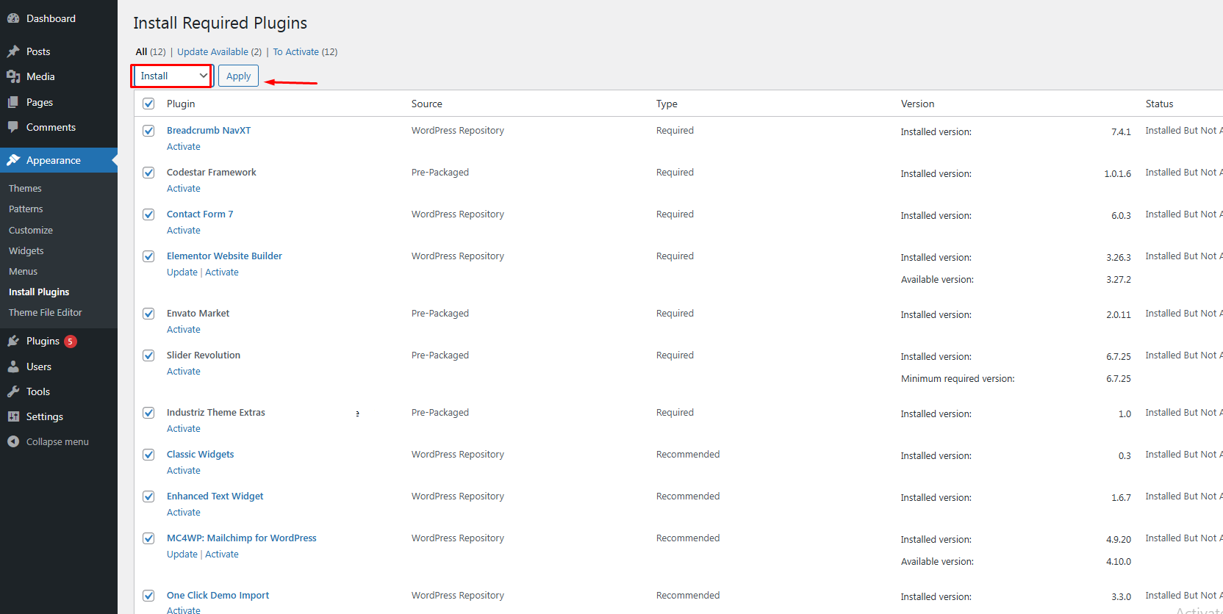
Task: Open the Customize submenu item
Action: (x=31, y=231)
